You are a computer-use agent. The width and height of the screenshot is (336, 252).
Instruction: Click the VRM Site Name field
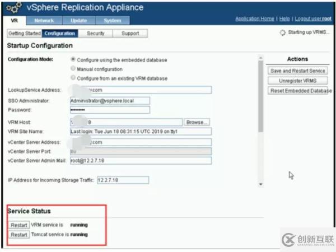141,132
